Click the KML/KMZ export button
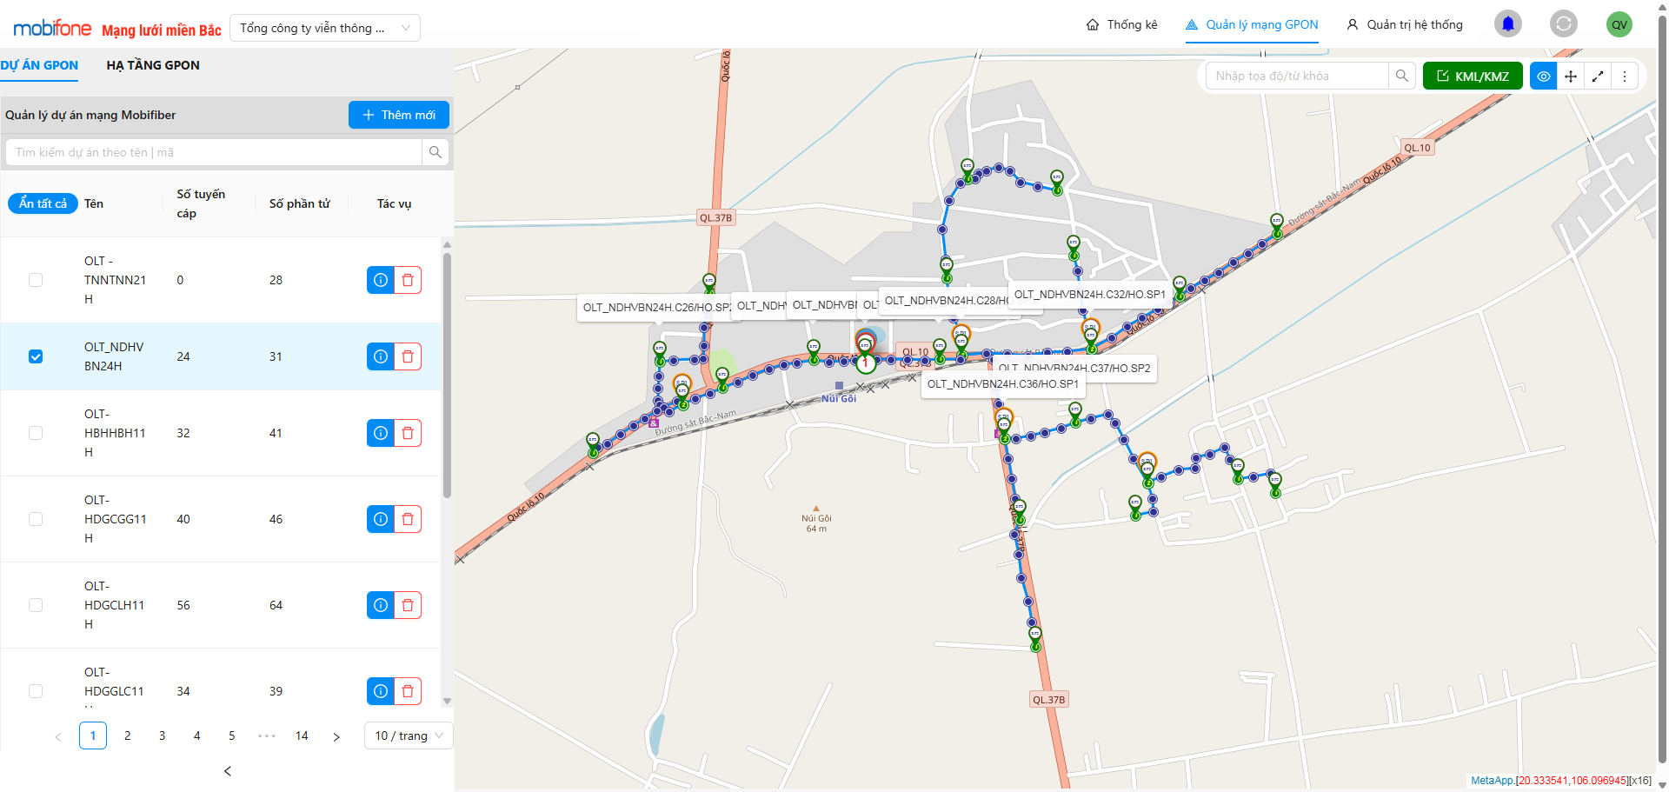 [x=1473, y=77]
